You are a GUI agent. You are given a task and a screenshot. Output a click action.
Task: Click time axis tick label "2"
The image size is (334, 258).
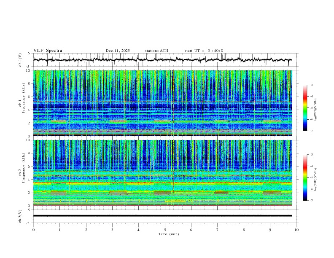click(x=86, y=230)
